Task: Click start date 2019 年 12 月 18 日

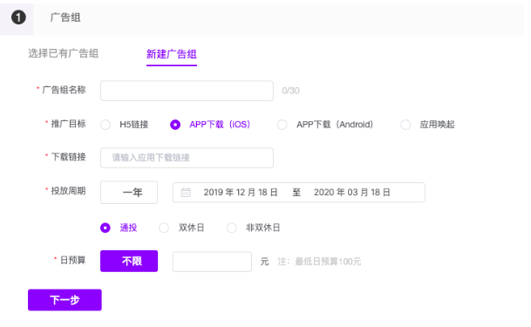Action: (x=241, y=192)
